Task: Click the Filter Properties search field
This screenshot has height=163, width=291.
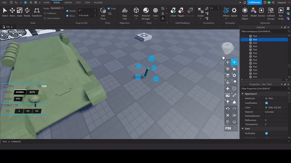Action: click(264, 89)
